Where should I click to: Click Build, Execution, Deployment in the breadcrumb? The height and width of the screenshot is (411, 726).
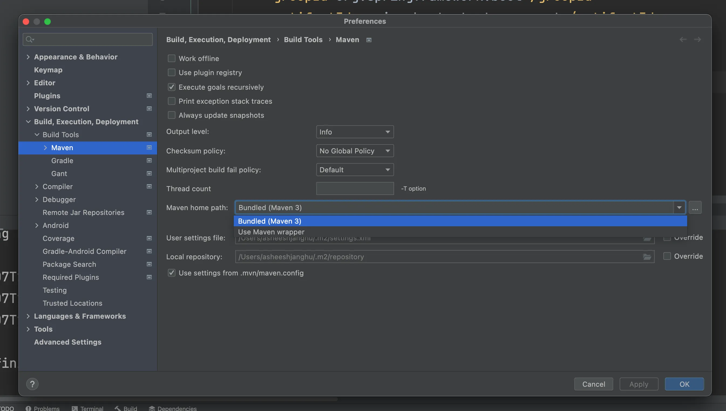(x=218, y=40)
